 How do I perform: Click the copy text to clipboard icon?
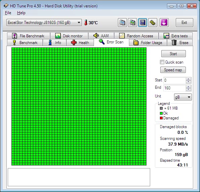click(x=122, y=23)
